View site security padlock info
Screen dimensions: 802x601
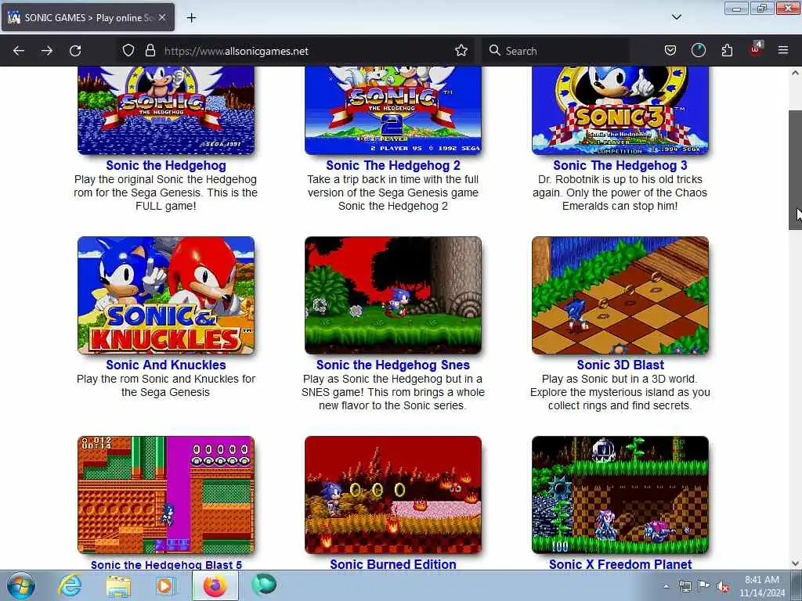(x=150, y=51)
